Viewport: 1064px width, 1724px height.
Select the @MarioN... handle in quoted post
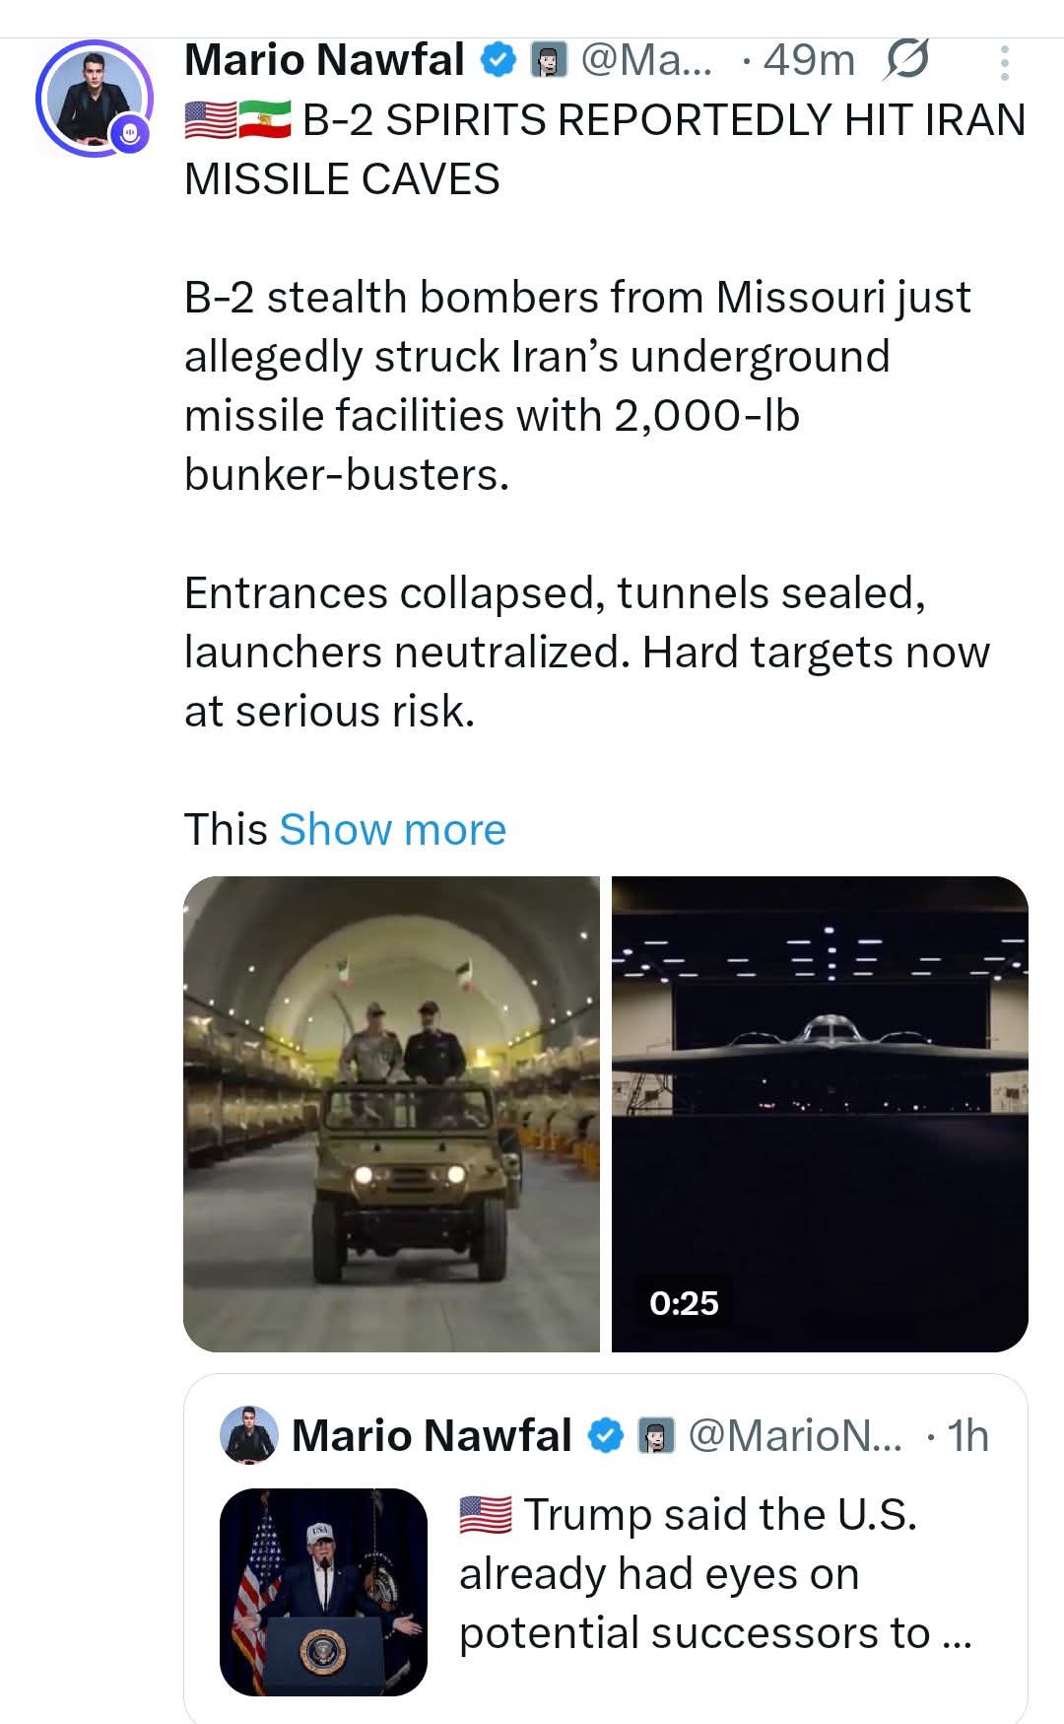[x=794, y=1435]
